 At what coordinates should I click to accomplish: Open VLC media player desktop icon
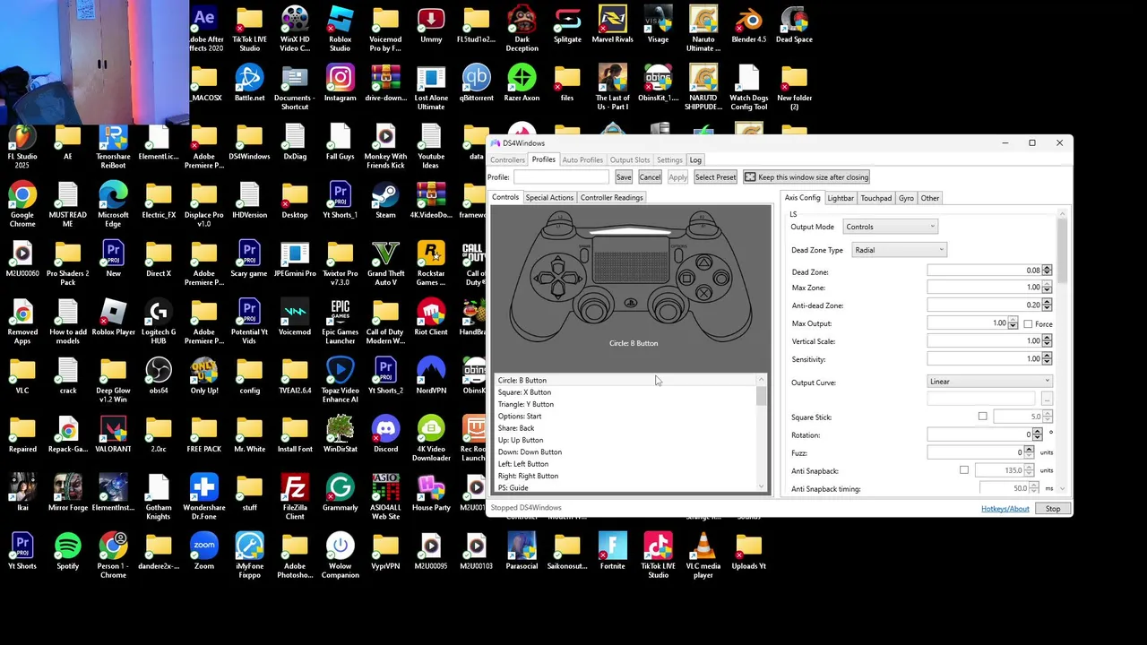(x=703, y=557)
